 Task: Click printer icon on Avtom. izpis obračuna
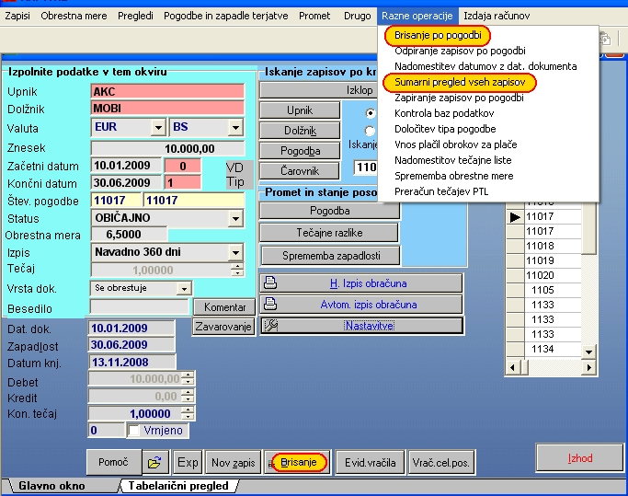[x=270, y=305]
